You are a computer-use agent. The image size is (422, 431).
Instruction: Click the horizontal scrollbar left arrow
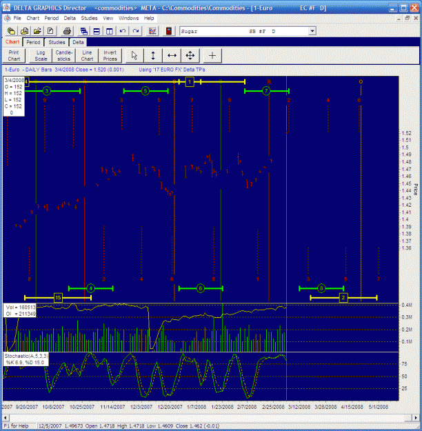6,418
